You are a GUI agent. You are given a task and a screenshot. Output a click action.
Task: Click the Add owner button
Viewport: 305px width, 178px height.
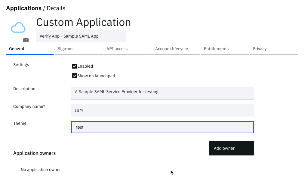[231, 148]
